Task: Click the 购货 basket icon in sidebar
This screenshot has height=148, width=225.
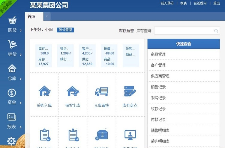Action: [x=12, y=21]
